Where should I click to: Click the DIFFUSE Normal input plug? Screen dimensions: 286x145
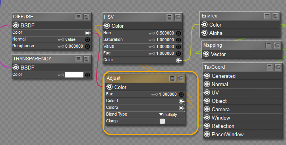(x=87, y=40)
